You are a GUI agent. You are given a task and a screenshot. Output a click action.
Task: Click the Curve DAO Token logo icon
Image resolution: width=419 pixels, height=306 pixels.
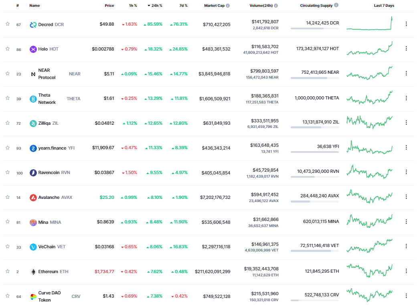33,297
